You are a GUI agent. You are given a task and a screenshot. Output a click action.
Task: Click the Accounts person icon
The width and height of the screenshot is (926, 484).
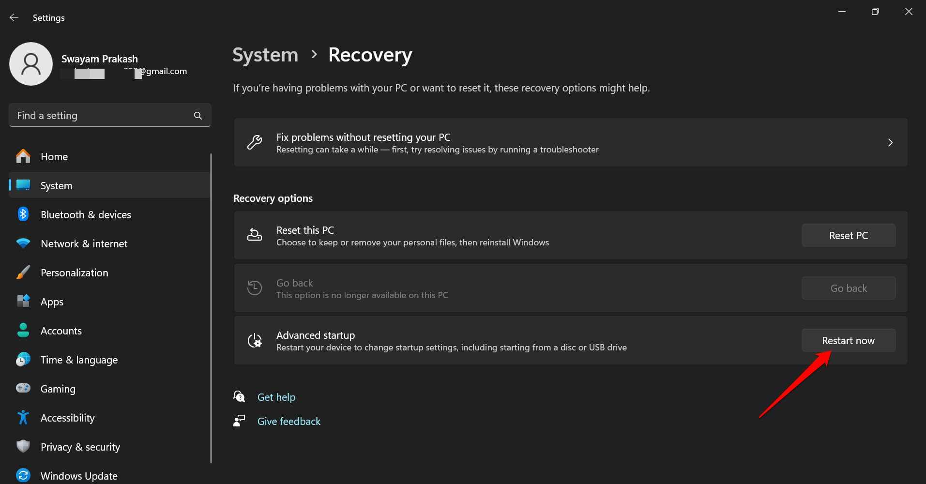click(23, 330)
